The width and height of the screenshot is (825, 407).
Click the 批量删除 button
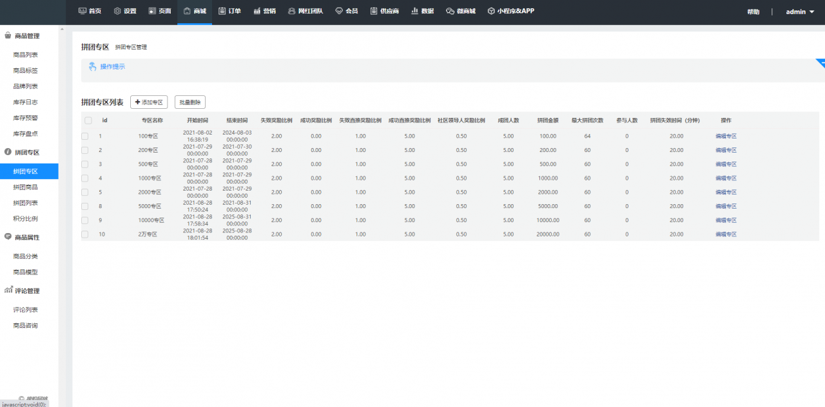point(190,102)
